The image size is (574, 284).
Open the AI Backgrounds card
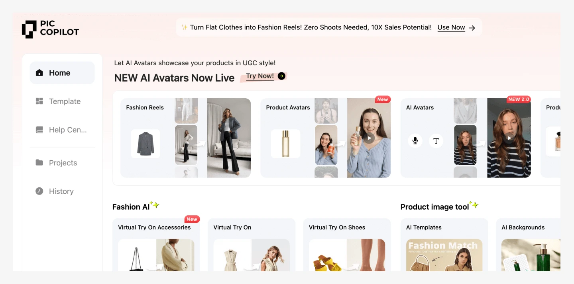(528, 245)
